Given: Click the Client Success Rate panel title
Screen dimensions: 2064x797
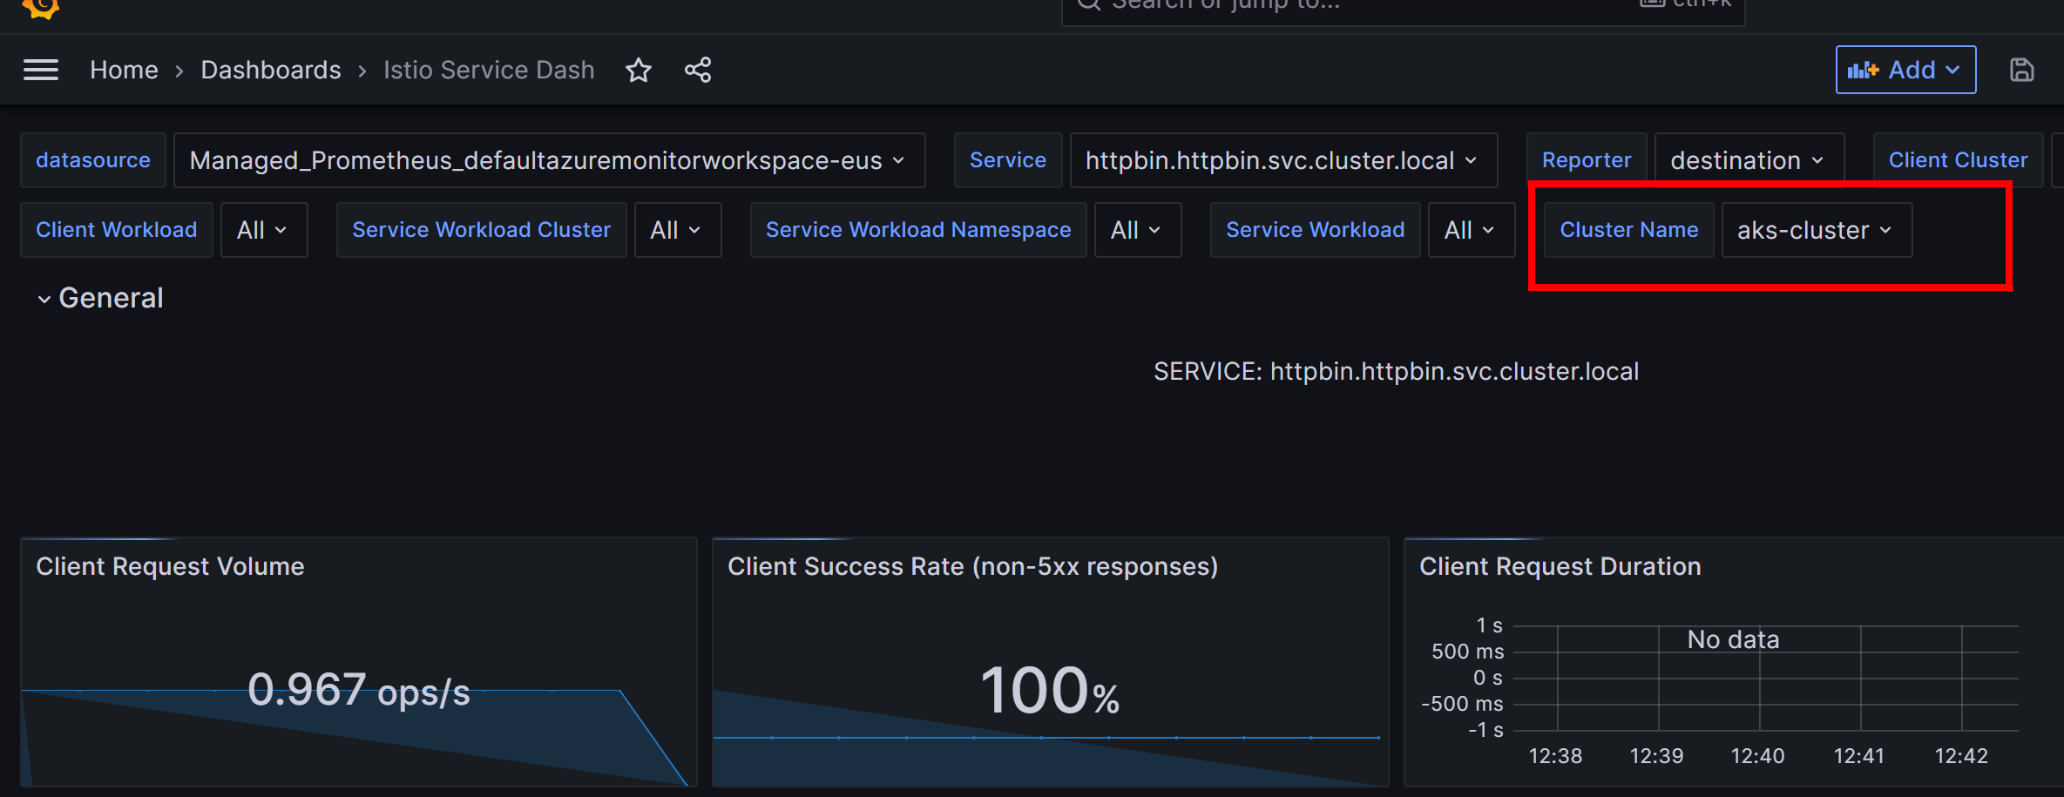Looking at the screenshot, I should [972, 566].
